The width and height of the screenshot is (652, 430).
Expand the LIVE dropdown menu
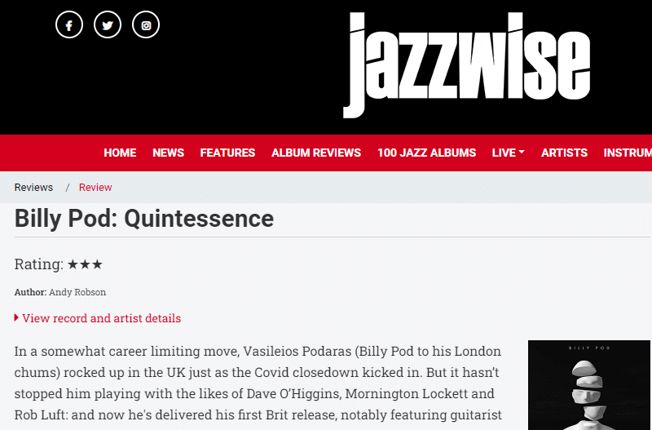click(508, 153)
